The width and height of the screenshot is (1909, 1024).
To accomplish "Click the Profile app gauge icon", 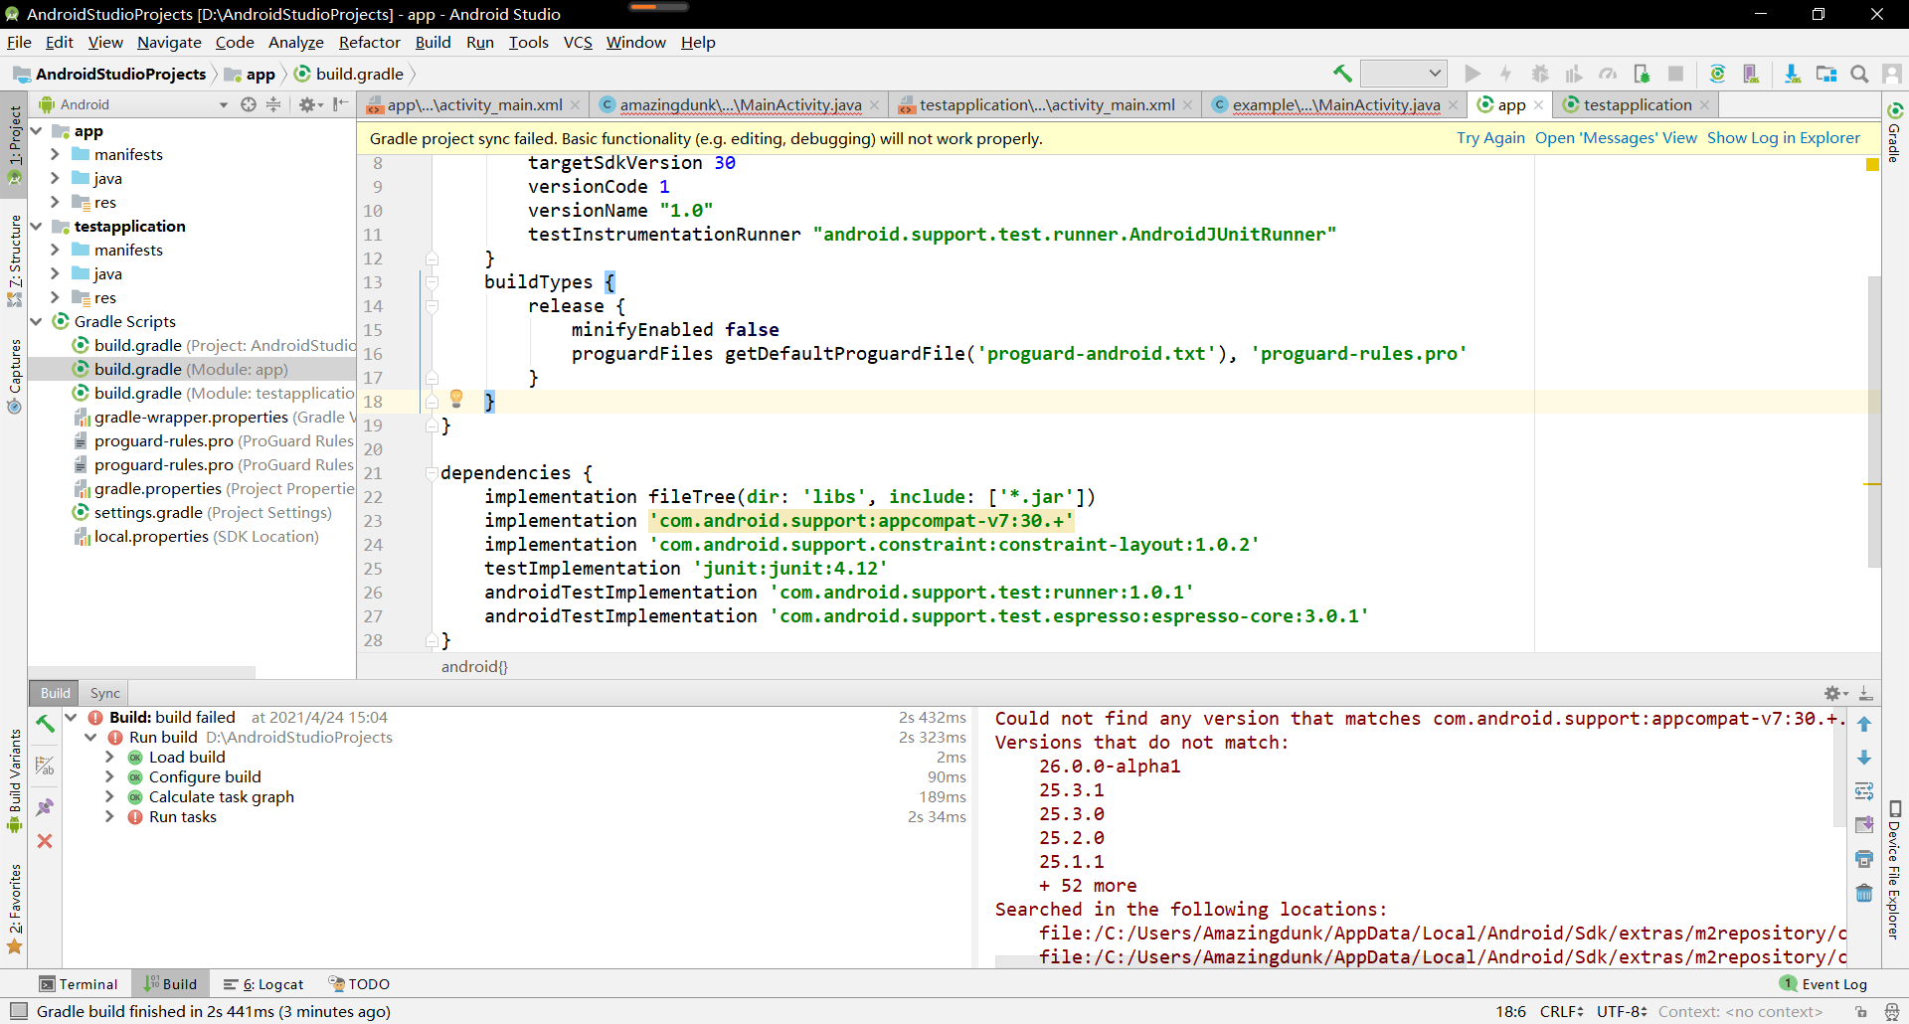I will coord(1608,74).
